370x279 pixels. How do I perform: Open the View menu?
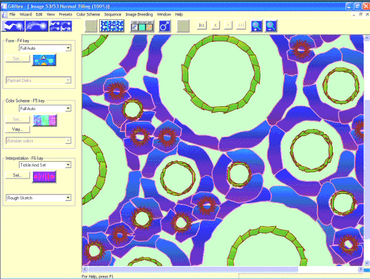coord(51,14)
